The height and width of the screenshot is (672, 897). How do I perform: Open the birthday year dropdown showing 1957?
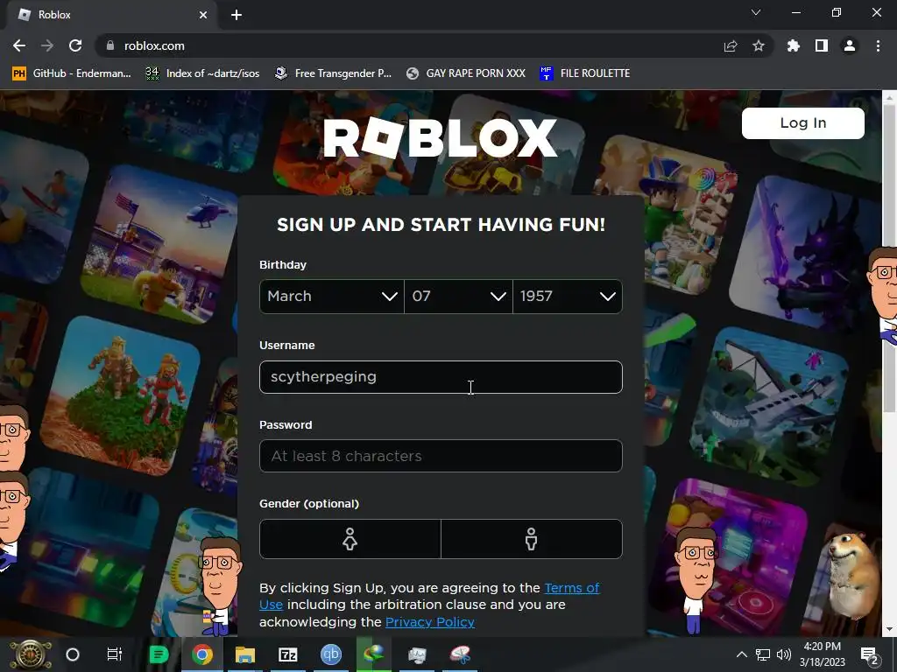(x=568, y=296)
